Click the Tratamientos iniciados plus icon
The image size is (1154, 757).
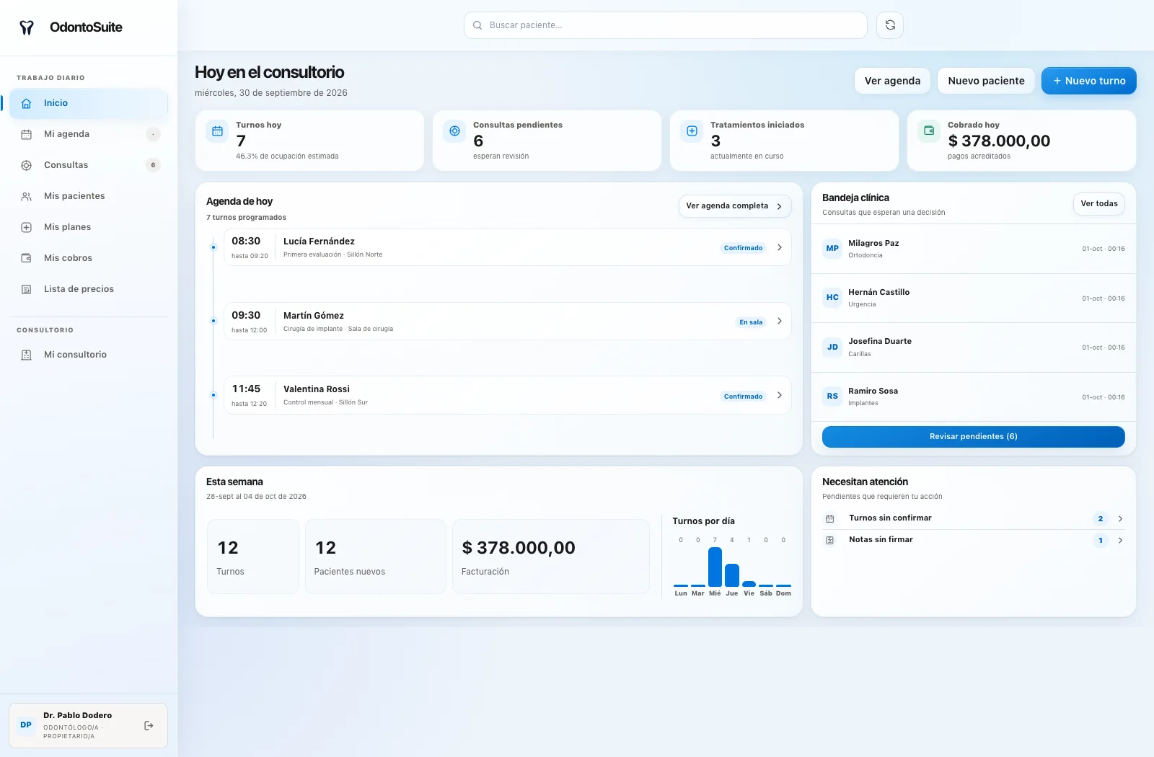pos(692,131)
